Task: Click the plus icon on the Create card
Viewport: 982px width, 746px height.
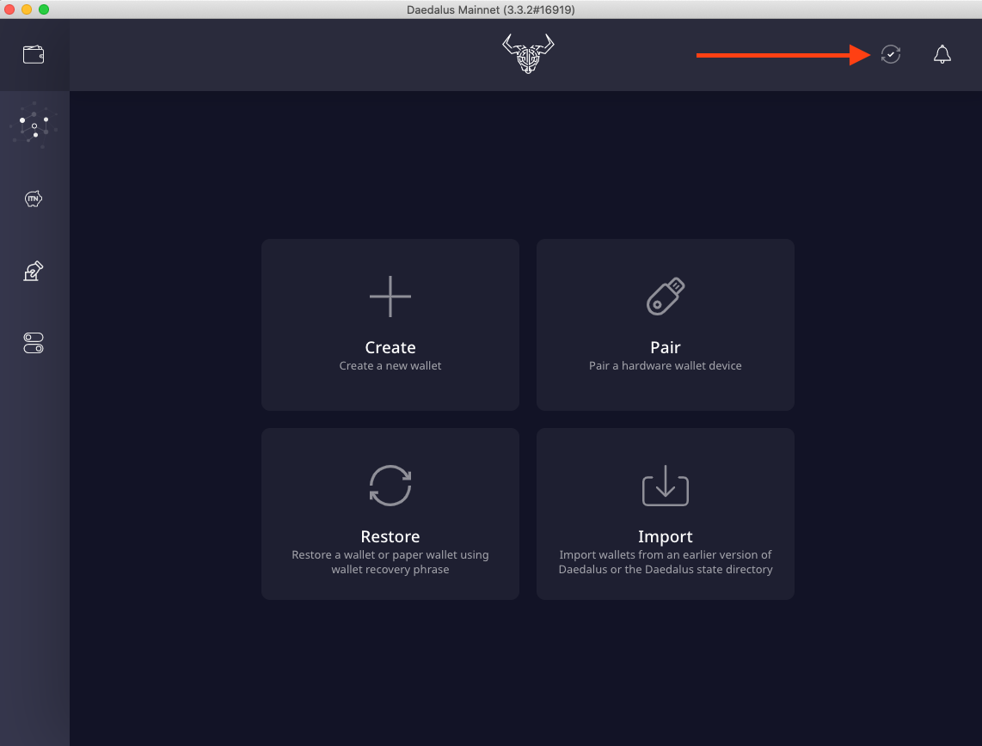Action: pyautogui.click(x=390, y=296)
